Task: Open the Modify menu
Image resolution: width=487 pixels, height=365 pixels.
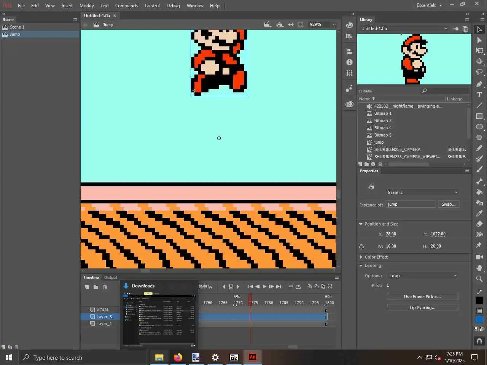Action: click(x=86, y=5)
